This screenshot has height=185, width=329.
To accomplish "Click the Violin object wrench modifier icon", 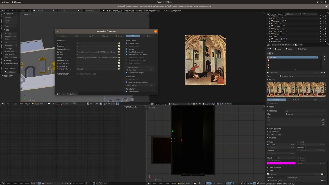I will [x=286, y=39].
